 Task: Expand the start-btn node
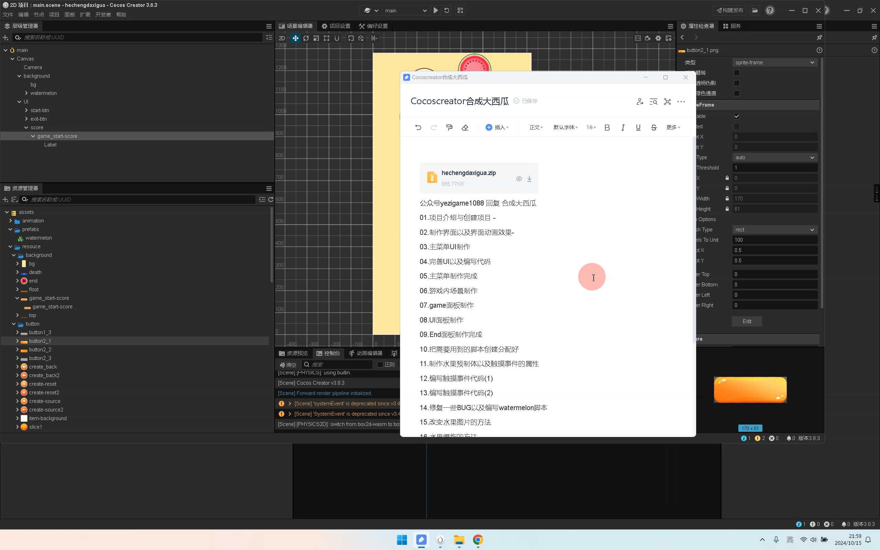coord(26,110)
